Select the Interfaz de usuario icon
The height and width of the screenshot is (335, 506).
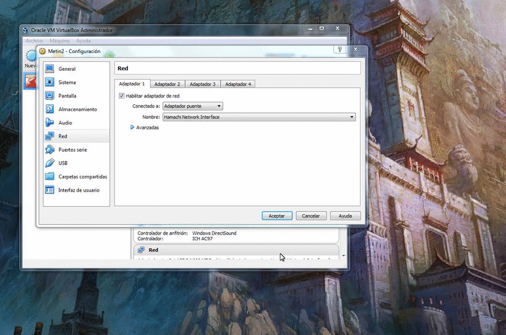tap(50, 190)
